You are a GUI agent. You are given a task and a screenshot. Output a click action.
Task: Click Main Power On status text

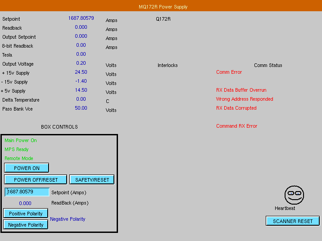[21, 140]
